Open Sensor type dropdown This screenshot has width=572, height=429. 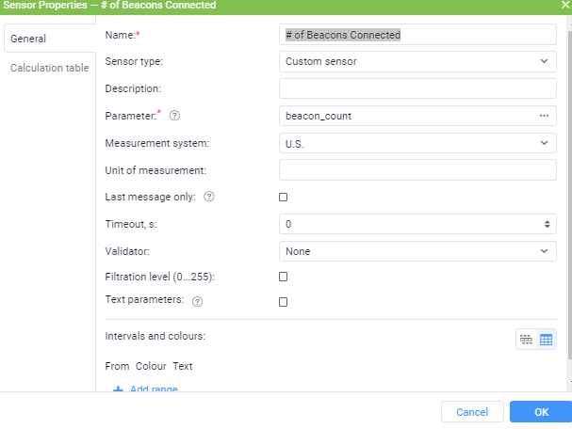pyautogui.click(x=417, y=61)
